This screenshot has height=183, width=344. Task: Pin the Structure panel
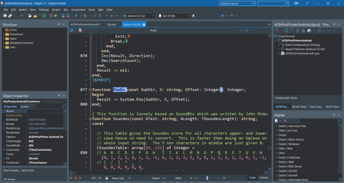point(59,25)
